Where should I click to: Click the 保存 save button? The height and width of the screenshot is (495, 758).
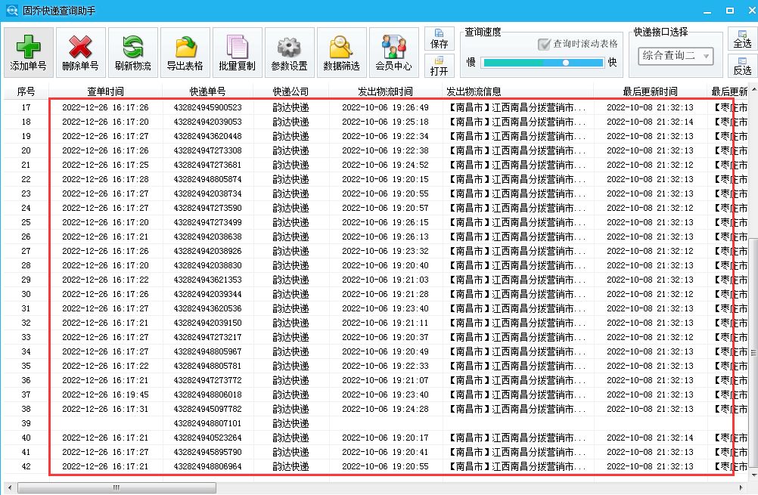pyautogui.click(x=439, y=39)
